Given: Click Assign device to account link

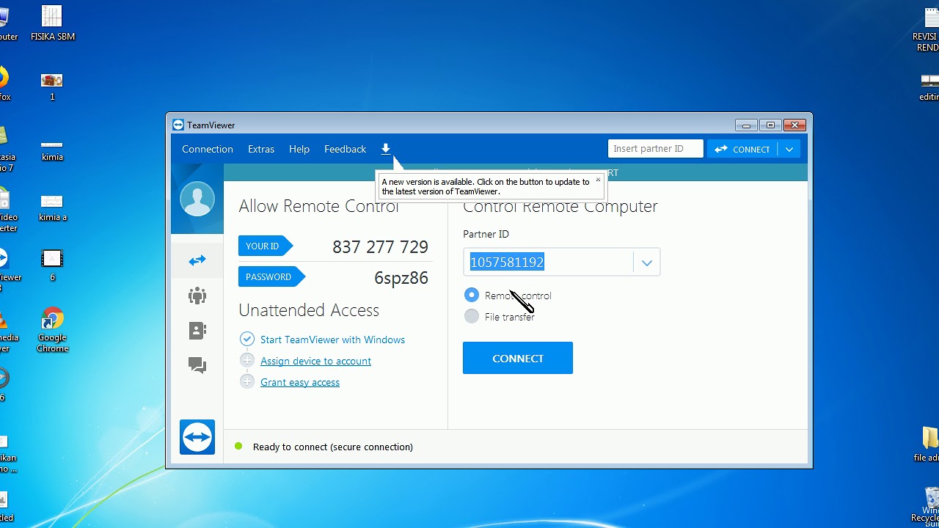Looking at the screenshot, I should 315,361.
